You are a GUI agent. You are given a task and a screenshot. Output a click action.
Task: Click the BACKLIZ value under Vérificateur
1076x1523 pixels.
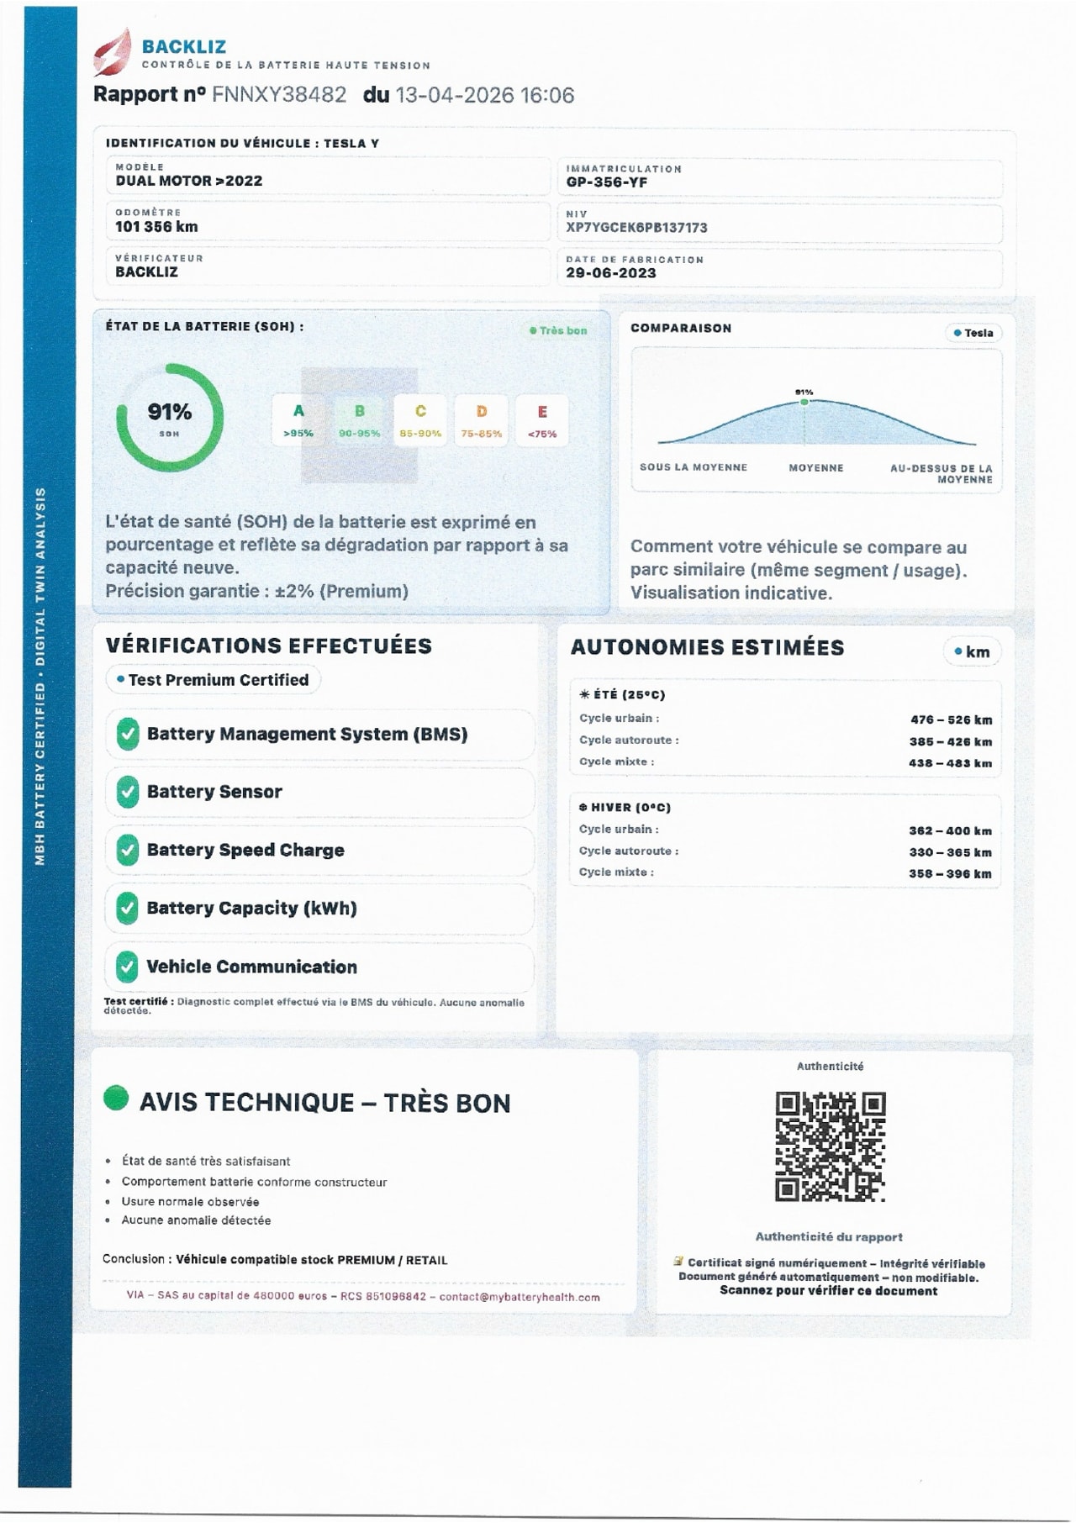click(147, 271)
